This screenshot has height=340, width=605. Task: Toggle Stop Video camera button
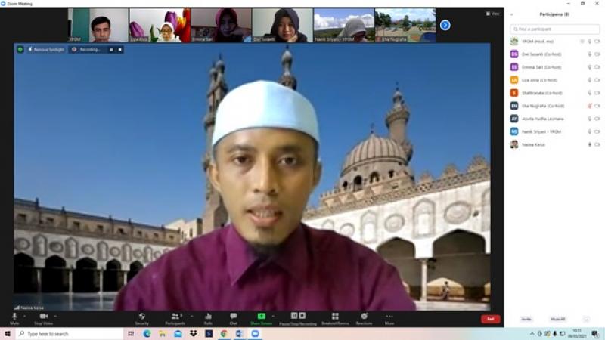click(x=43, y=317)
